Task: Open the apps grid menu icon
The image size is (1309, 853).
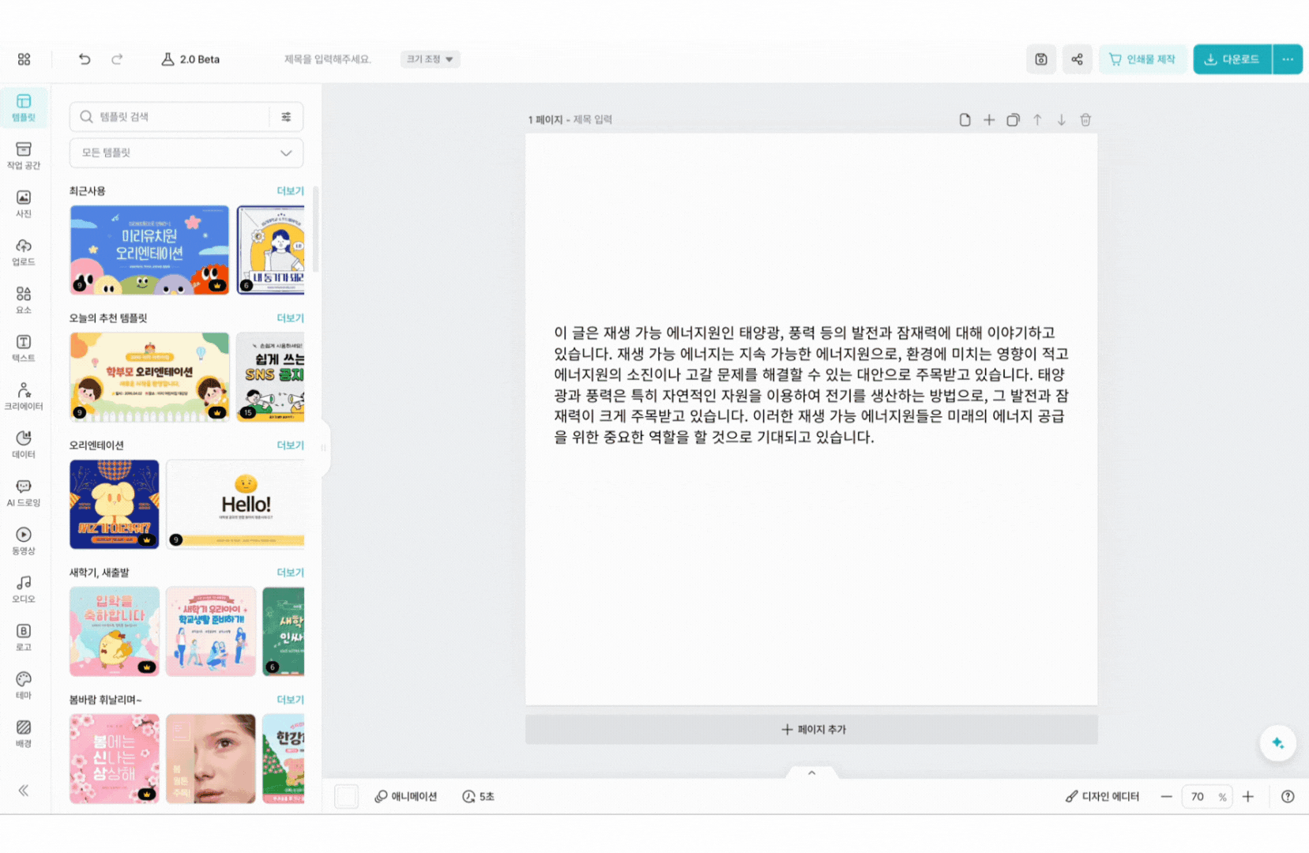Action: [x=24, y=59]
